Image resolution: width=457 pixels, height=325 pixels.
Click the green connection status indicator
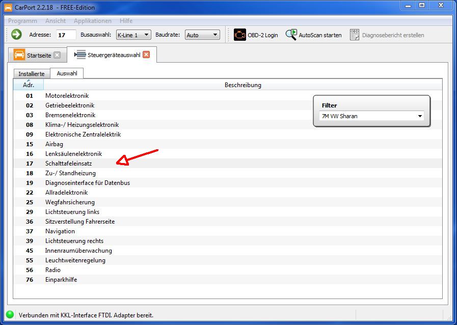pyautogui.click(x=10, y=315)
